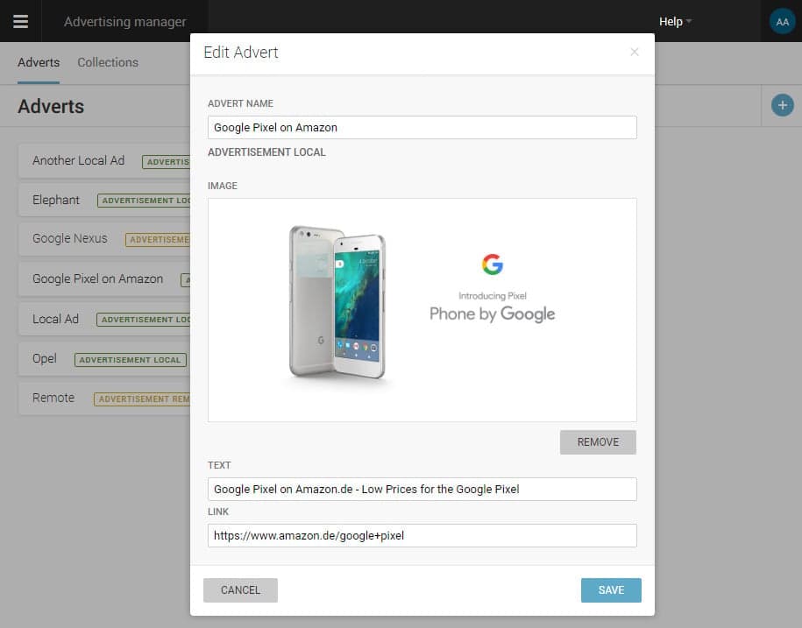Select the Elephant advert row
This screenshot has height=628, width=802.
104,200
